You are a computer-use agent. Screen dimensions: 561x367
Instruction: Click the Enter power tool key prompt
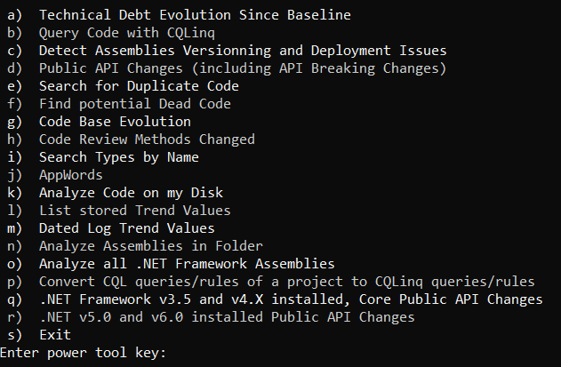(83, 354)
